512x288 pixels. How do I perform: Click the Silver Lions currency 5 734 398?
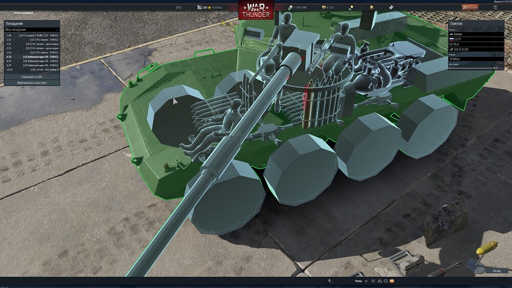(x=297, y=8)
